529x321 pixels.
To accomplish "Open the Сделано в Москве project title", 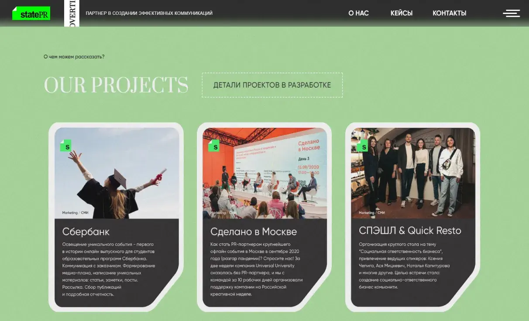I will [254, 232].
